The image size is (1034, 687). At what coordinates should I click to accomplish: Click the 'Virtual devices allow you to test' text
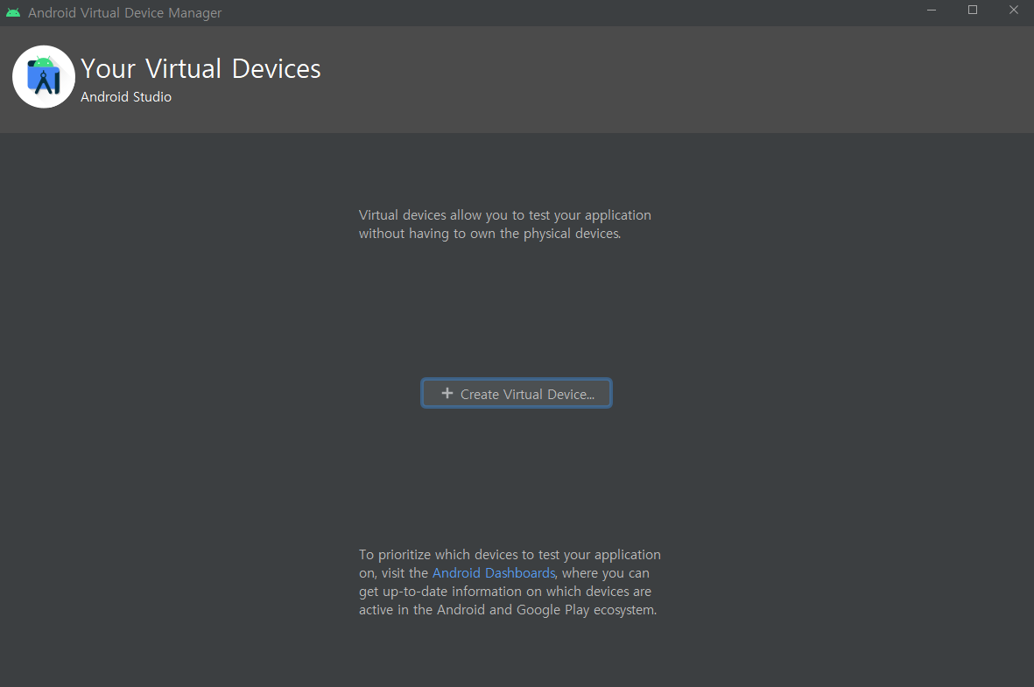[x=504, y=224]
